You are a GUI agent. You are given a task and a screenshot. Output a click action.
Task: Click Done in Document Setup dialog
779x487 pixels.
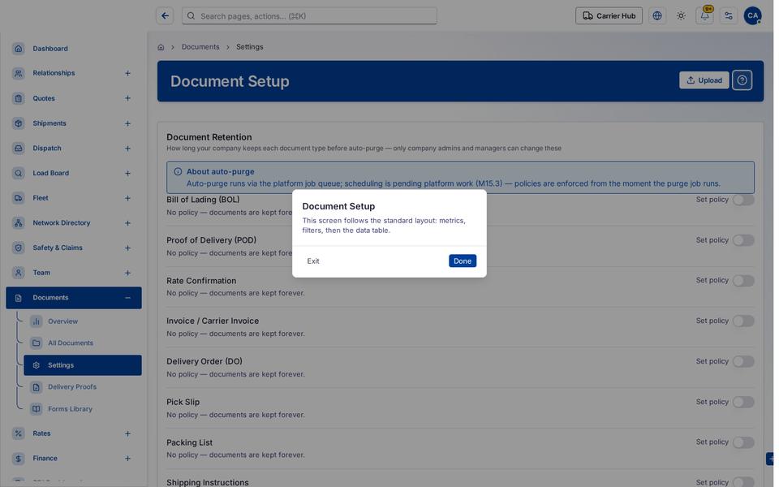coord(462,261)
